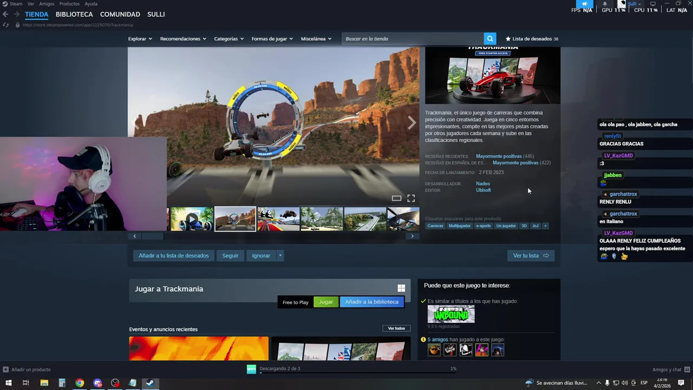
Task: Open the second friend avatar who played
Action: point(450,350)
